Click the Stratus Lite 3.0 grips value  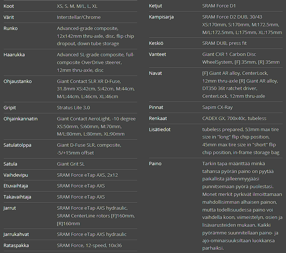tap(73, 108)
